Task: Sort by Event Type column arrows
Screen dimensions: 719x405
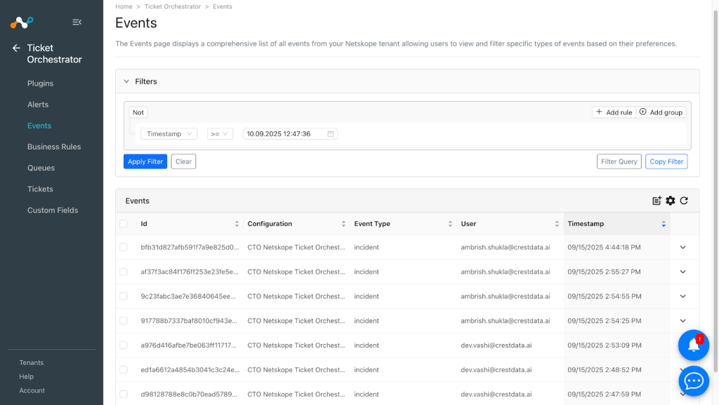Action: pyautogui.click(x=450, y=224)
